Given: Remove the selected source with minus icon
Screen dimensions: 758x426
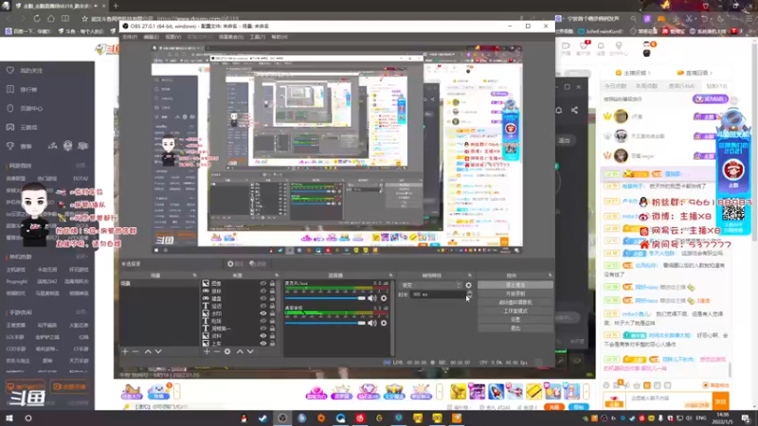Looking at the screenshot, I should (217, 351).
